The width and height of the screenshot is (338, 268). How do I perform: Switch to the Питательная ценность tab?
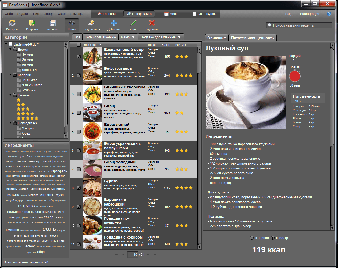pyautogui.click(x=253, y=38)
